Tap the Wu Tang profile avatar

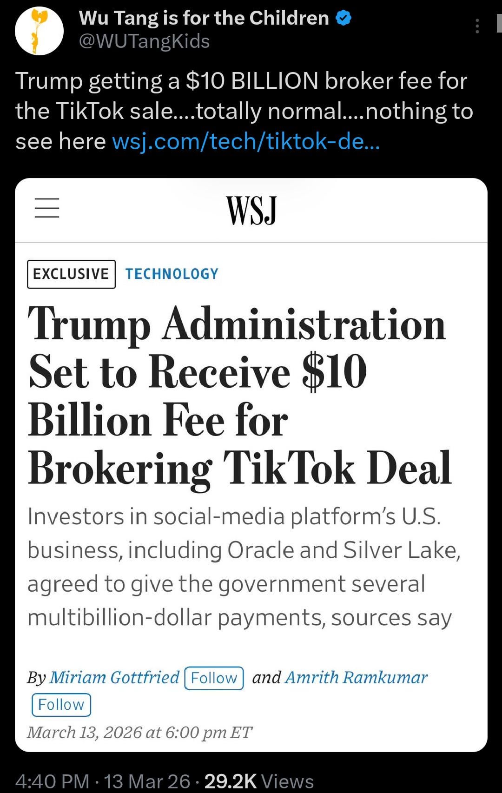(39, 31)
